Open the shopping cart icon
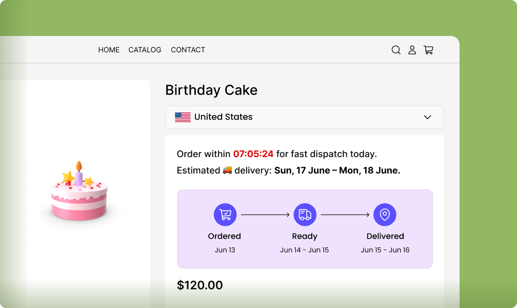Screen dimensions: 517x308 [x=429, y=50]
